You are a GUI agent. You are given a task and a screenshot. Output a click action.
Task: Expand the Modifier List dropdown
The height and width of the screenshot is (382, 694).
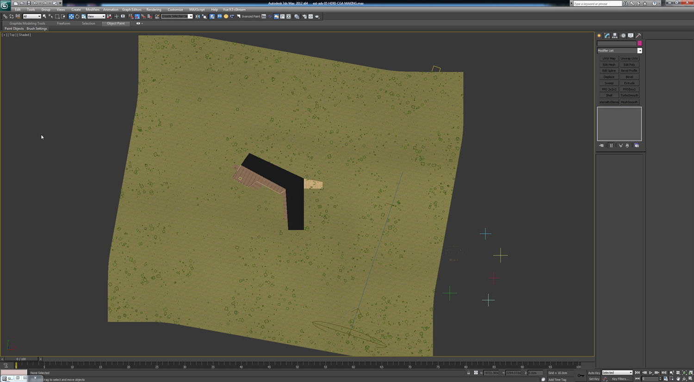pos(639,50)
